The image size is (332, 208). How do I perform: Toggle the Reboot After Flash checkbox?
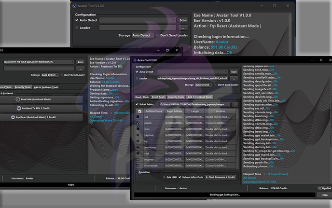click(180, 177)
